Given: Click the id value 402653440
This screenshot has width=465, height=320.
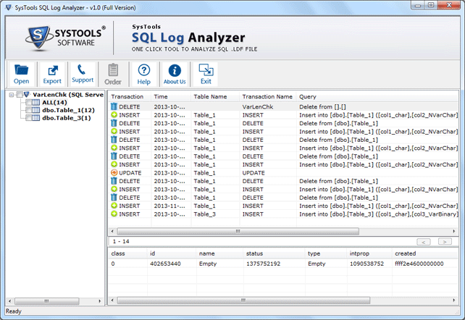Looking at the screenshot, I should [165, 264].
